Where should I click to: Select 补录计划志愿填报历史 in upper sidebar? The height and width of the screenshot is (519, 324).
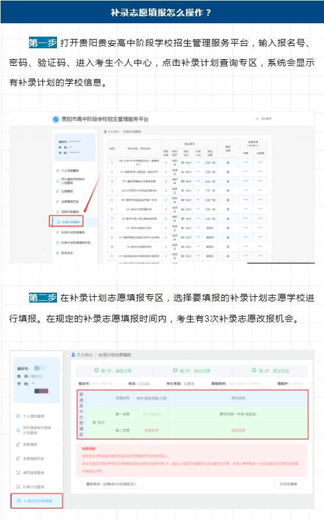(73, 243)
